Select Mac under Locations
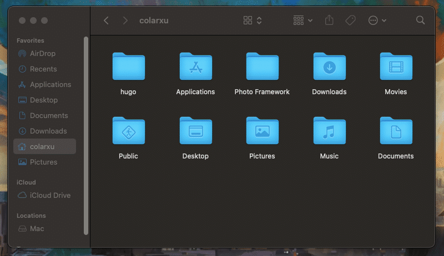Screen dimensions: 444x256 coord(45,229)
